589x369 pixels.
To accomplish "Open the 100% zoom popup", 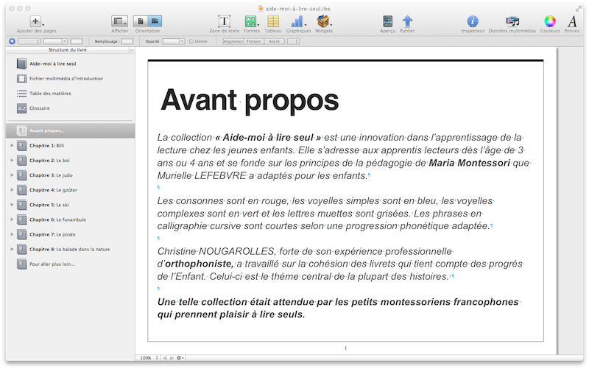I will point(149,358).
